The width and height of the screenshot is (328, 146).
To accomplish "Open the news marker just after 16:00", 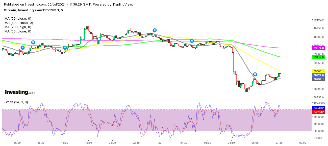I will 33,42.
